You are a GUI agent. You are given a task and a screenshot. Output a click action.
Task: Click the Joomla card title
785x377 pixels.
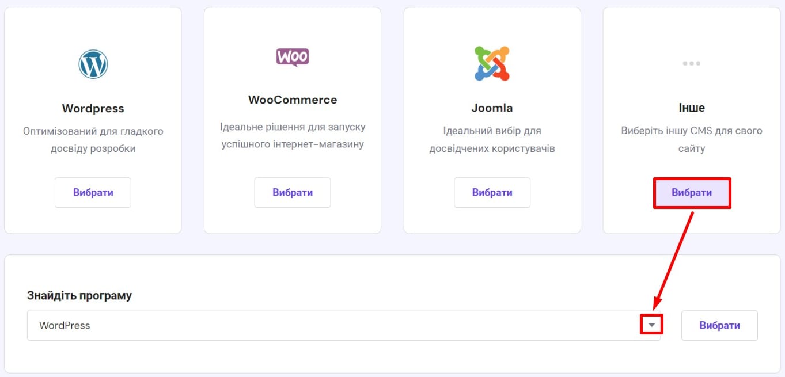[492, 108]
